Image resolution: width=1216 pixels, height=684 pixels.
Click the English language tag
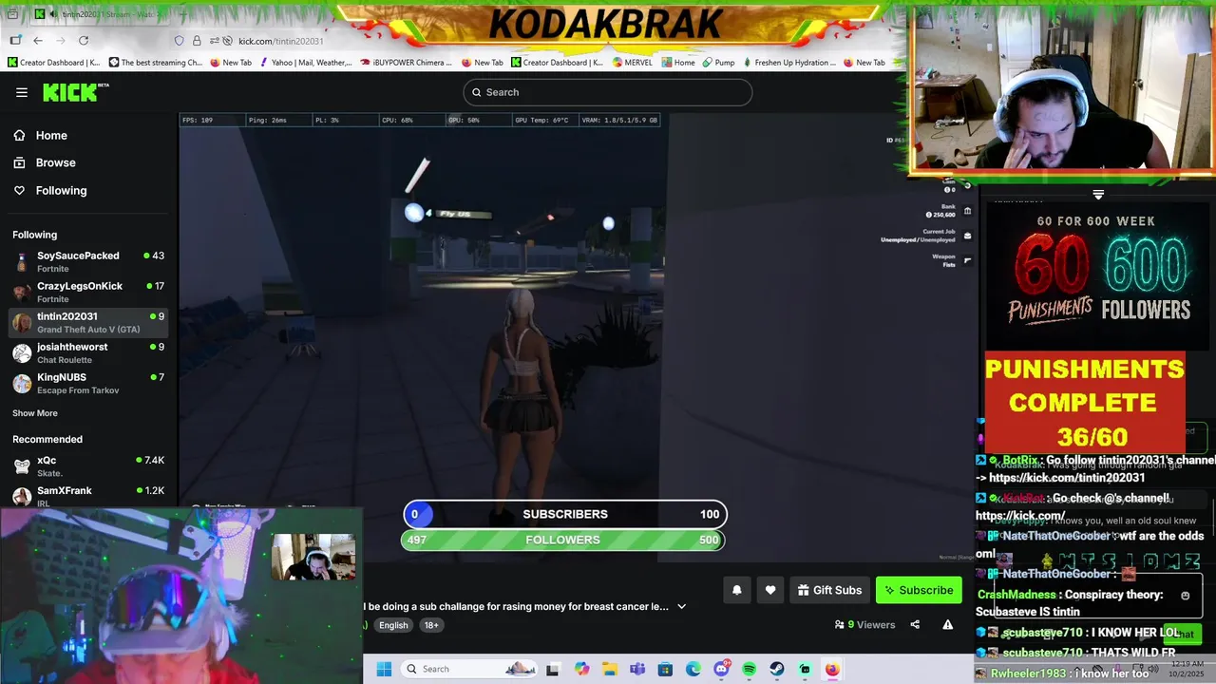pos(393,625)
